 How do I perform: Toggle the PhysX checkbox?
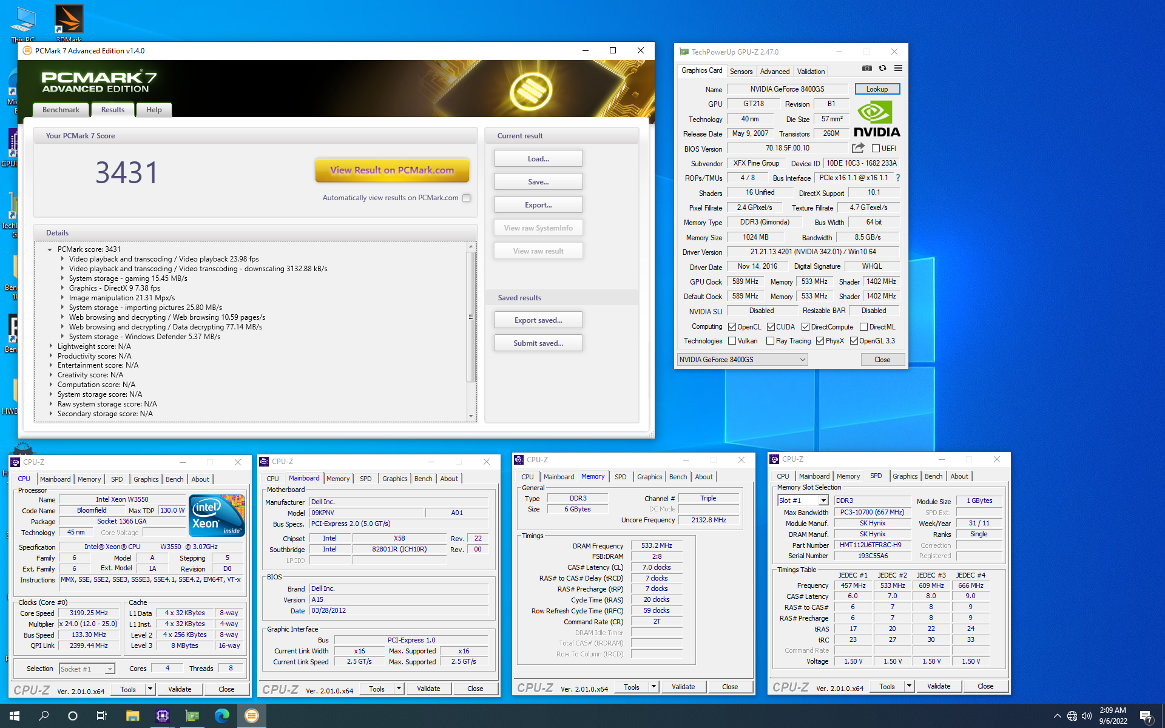pyautogui.click(x=820, y=341)
